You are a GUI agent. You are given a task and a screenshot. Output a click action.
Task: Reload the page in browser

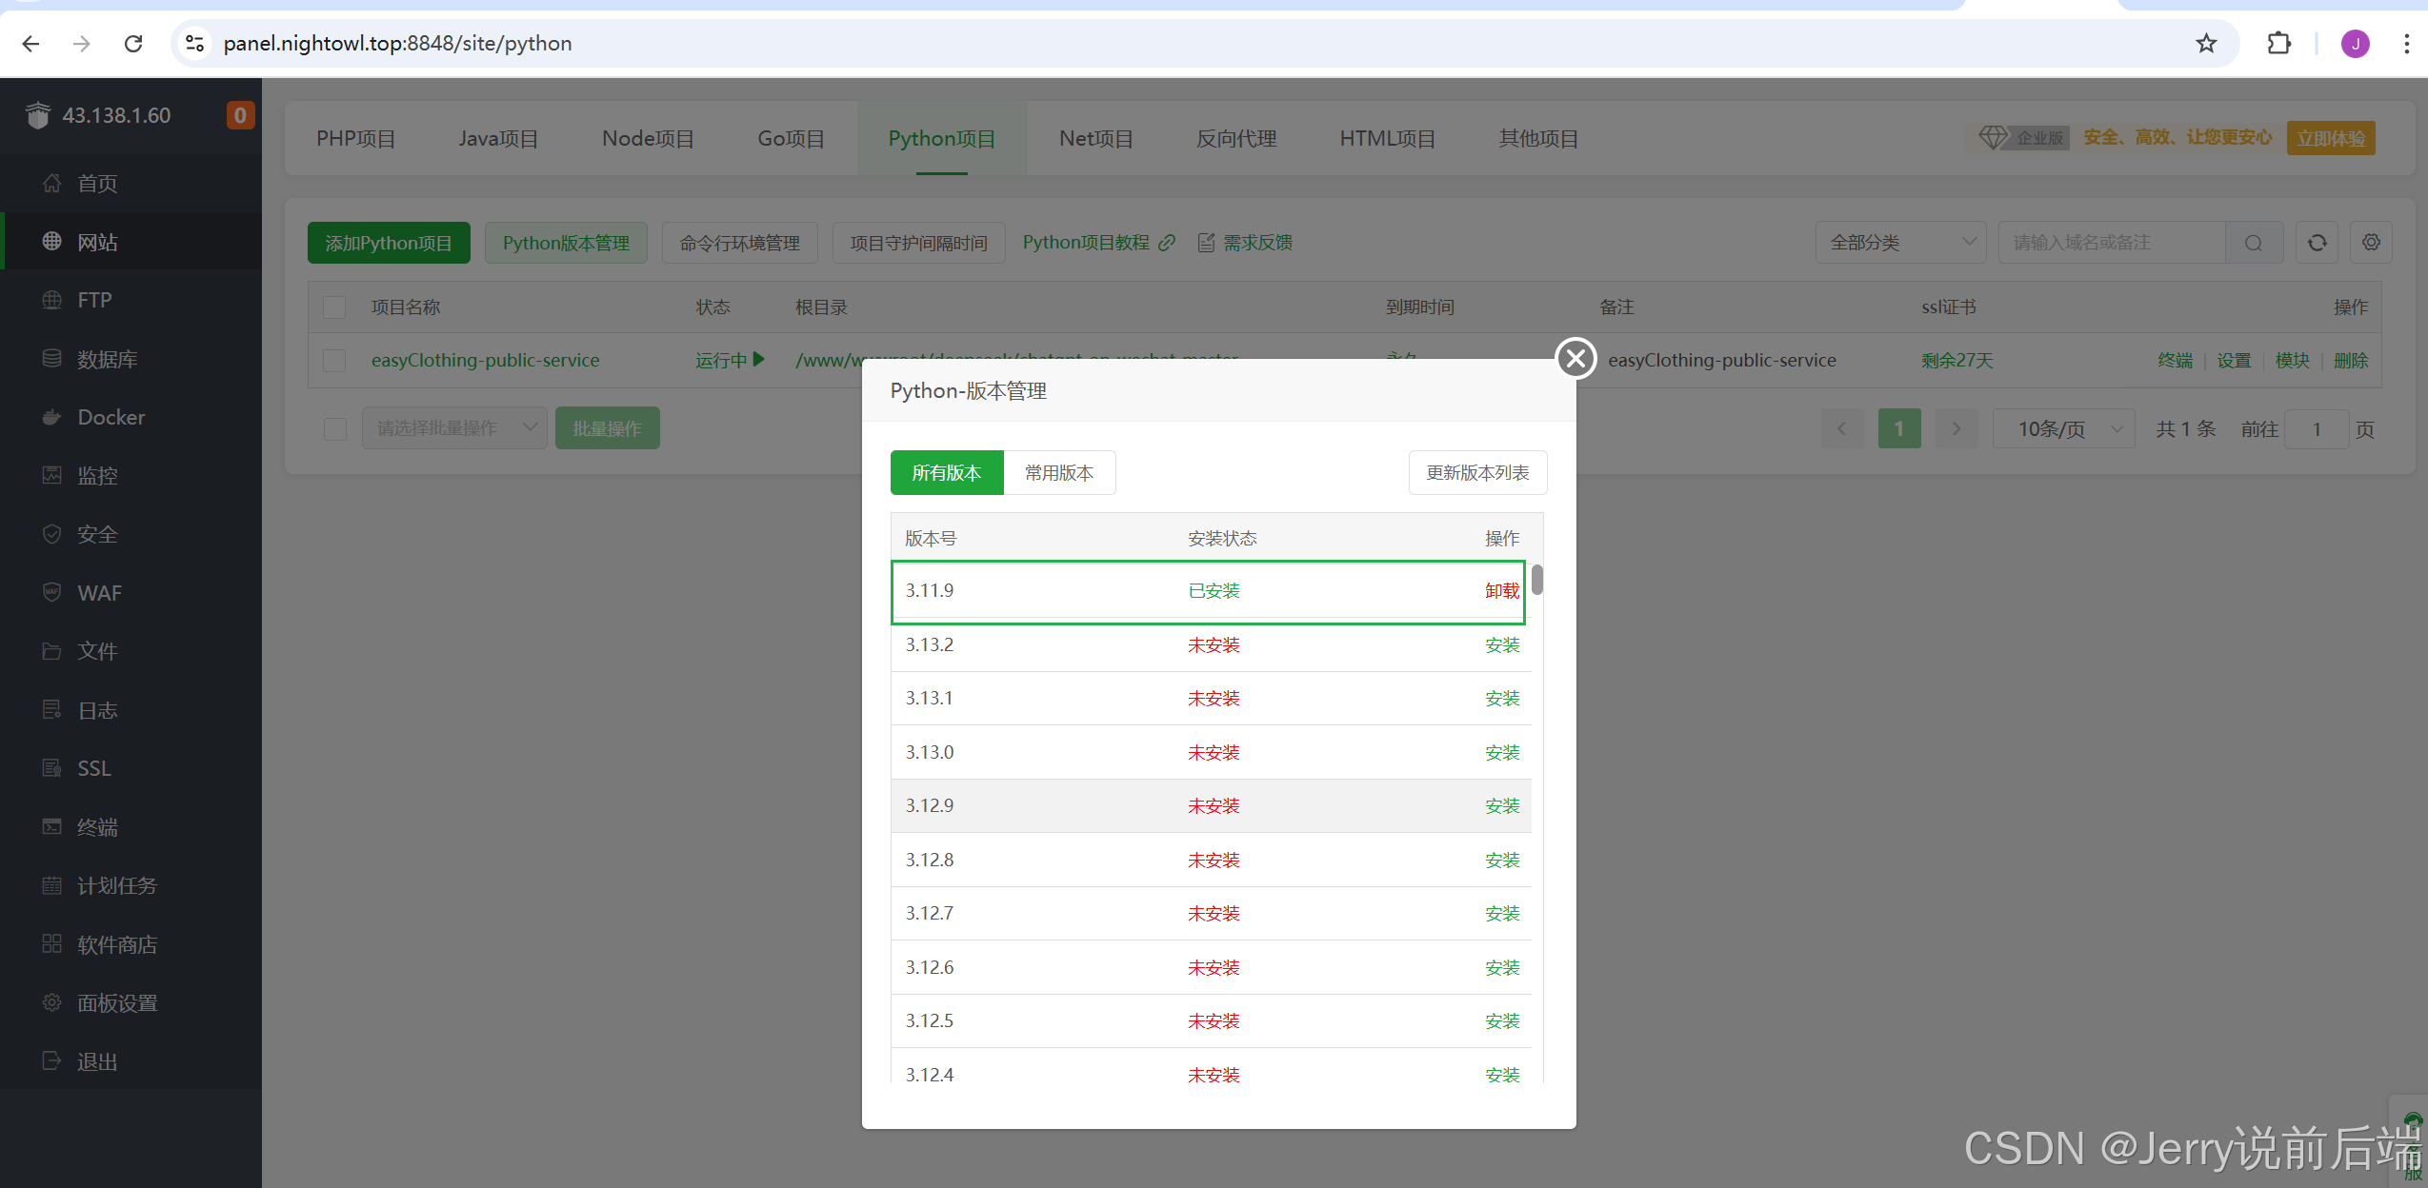coord(133,44)
